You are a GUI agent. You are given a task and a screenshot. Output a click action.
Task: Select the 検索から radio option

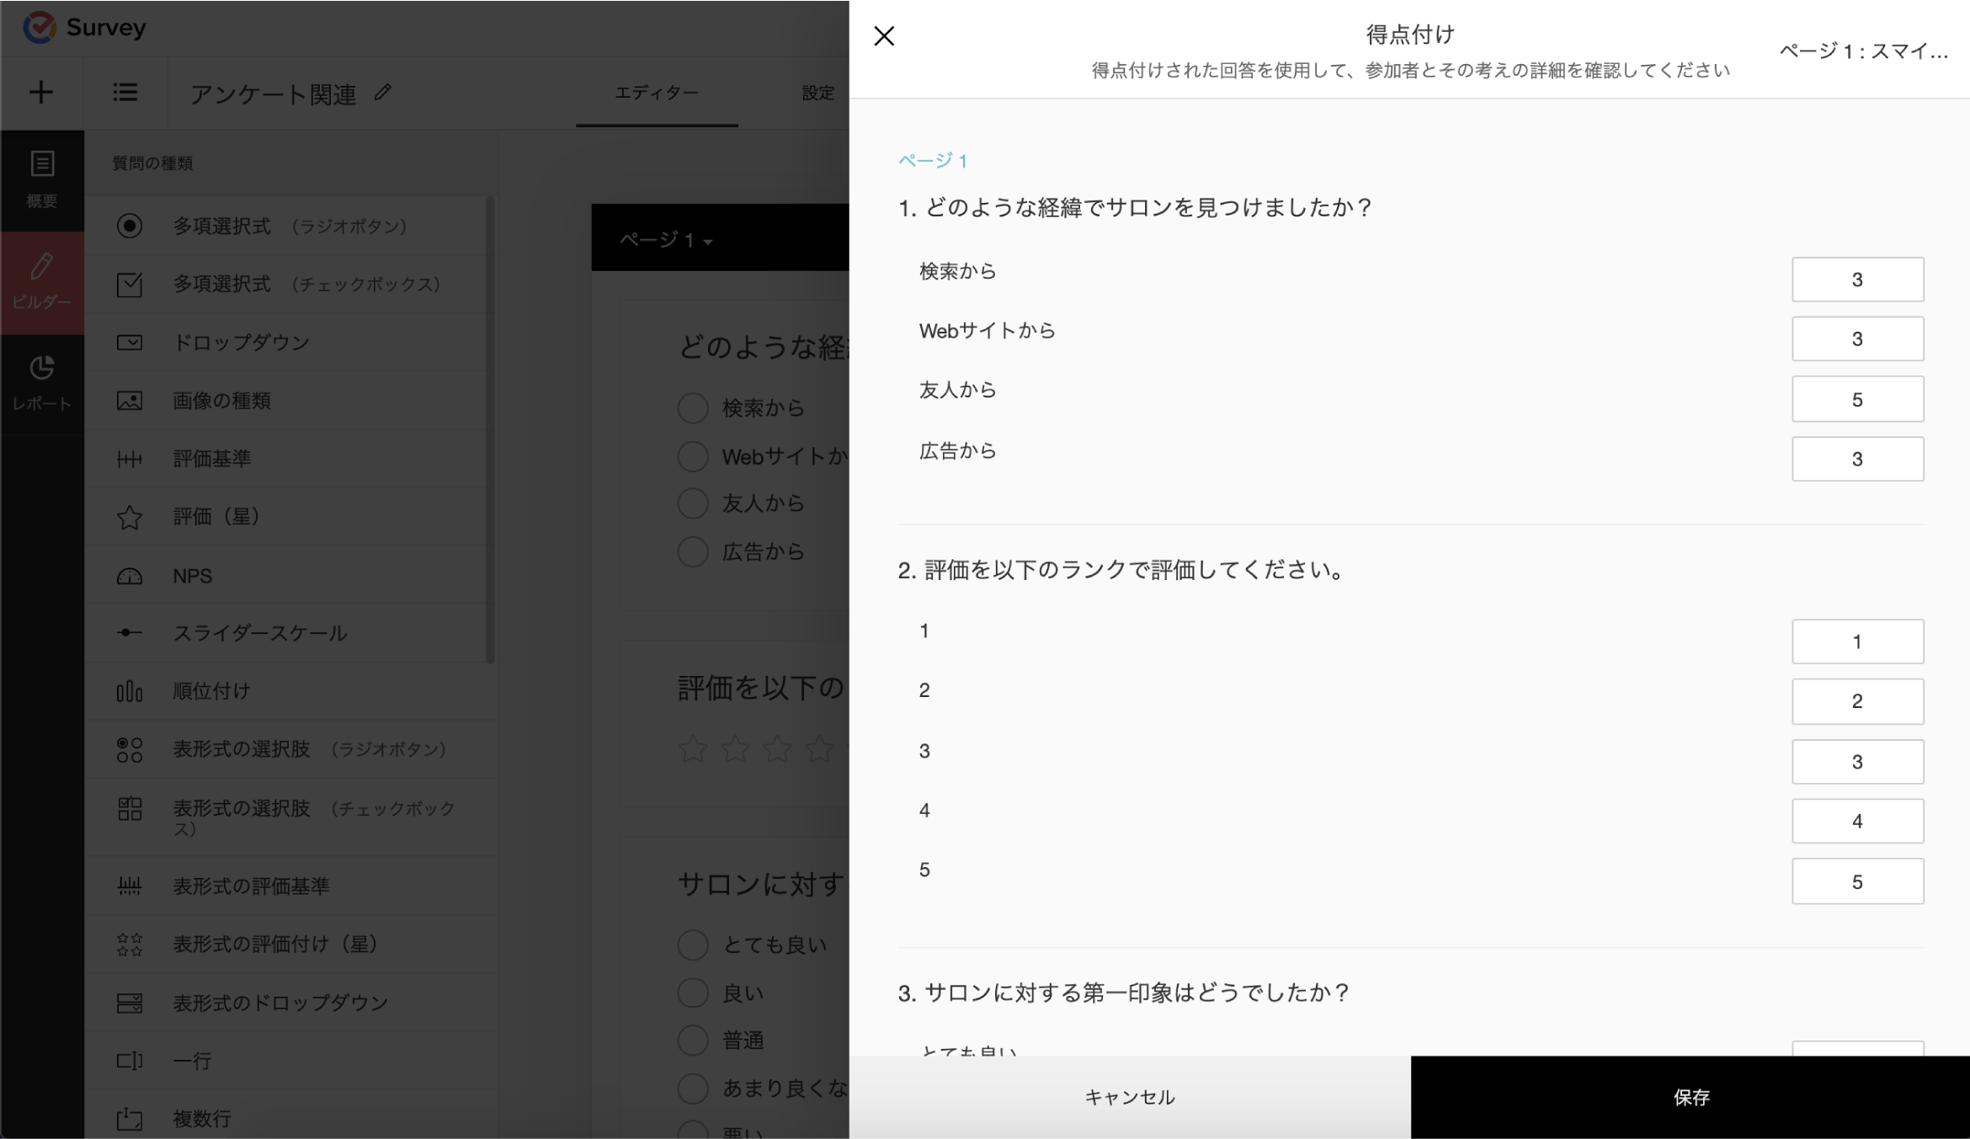(693, 408)
